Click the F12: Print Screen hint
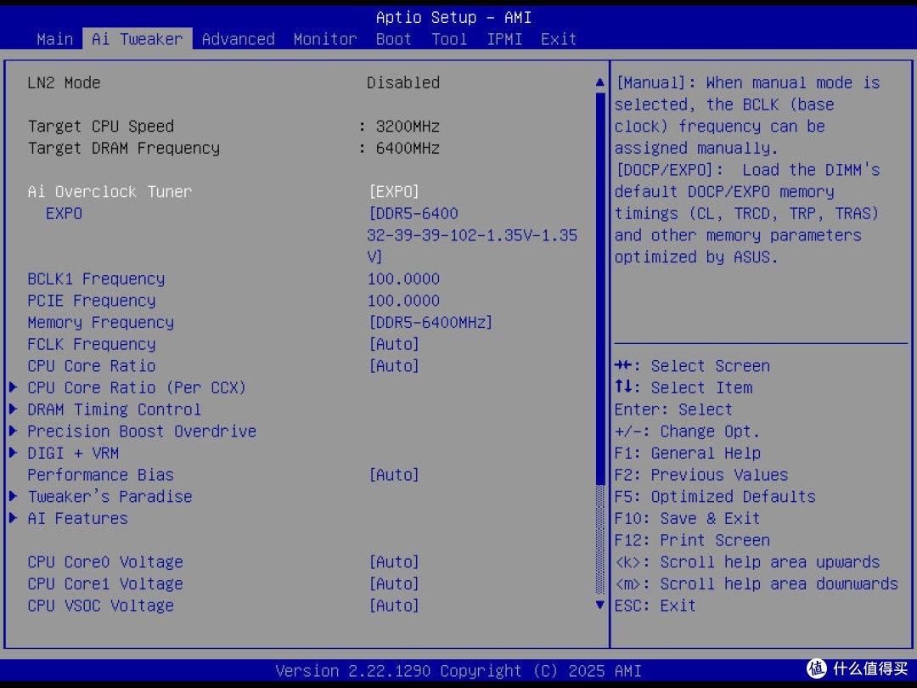The height and width of the screenshot is (688, 917). pyautogui.click(x=693, y=540)
